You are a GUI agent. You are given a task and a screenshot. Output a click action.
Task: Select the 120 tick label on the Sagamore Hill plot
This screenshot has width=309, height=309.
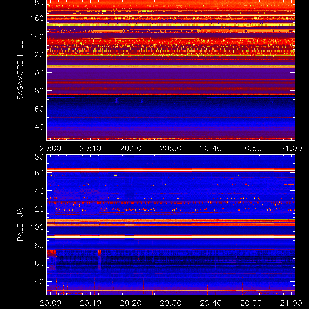click(x=37, y=54)
